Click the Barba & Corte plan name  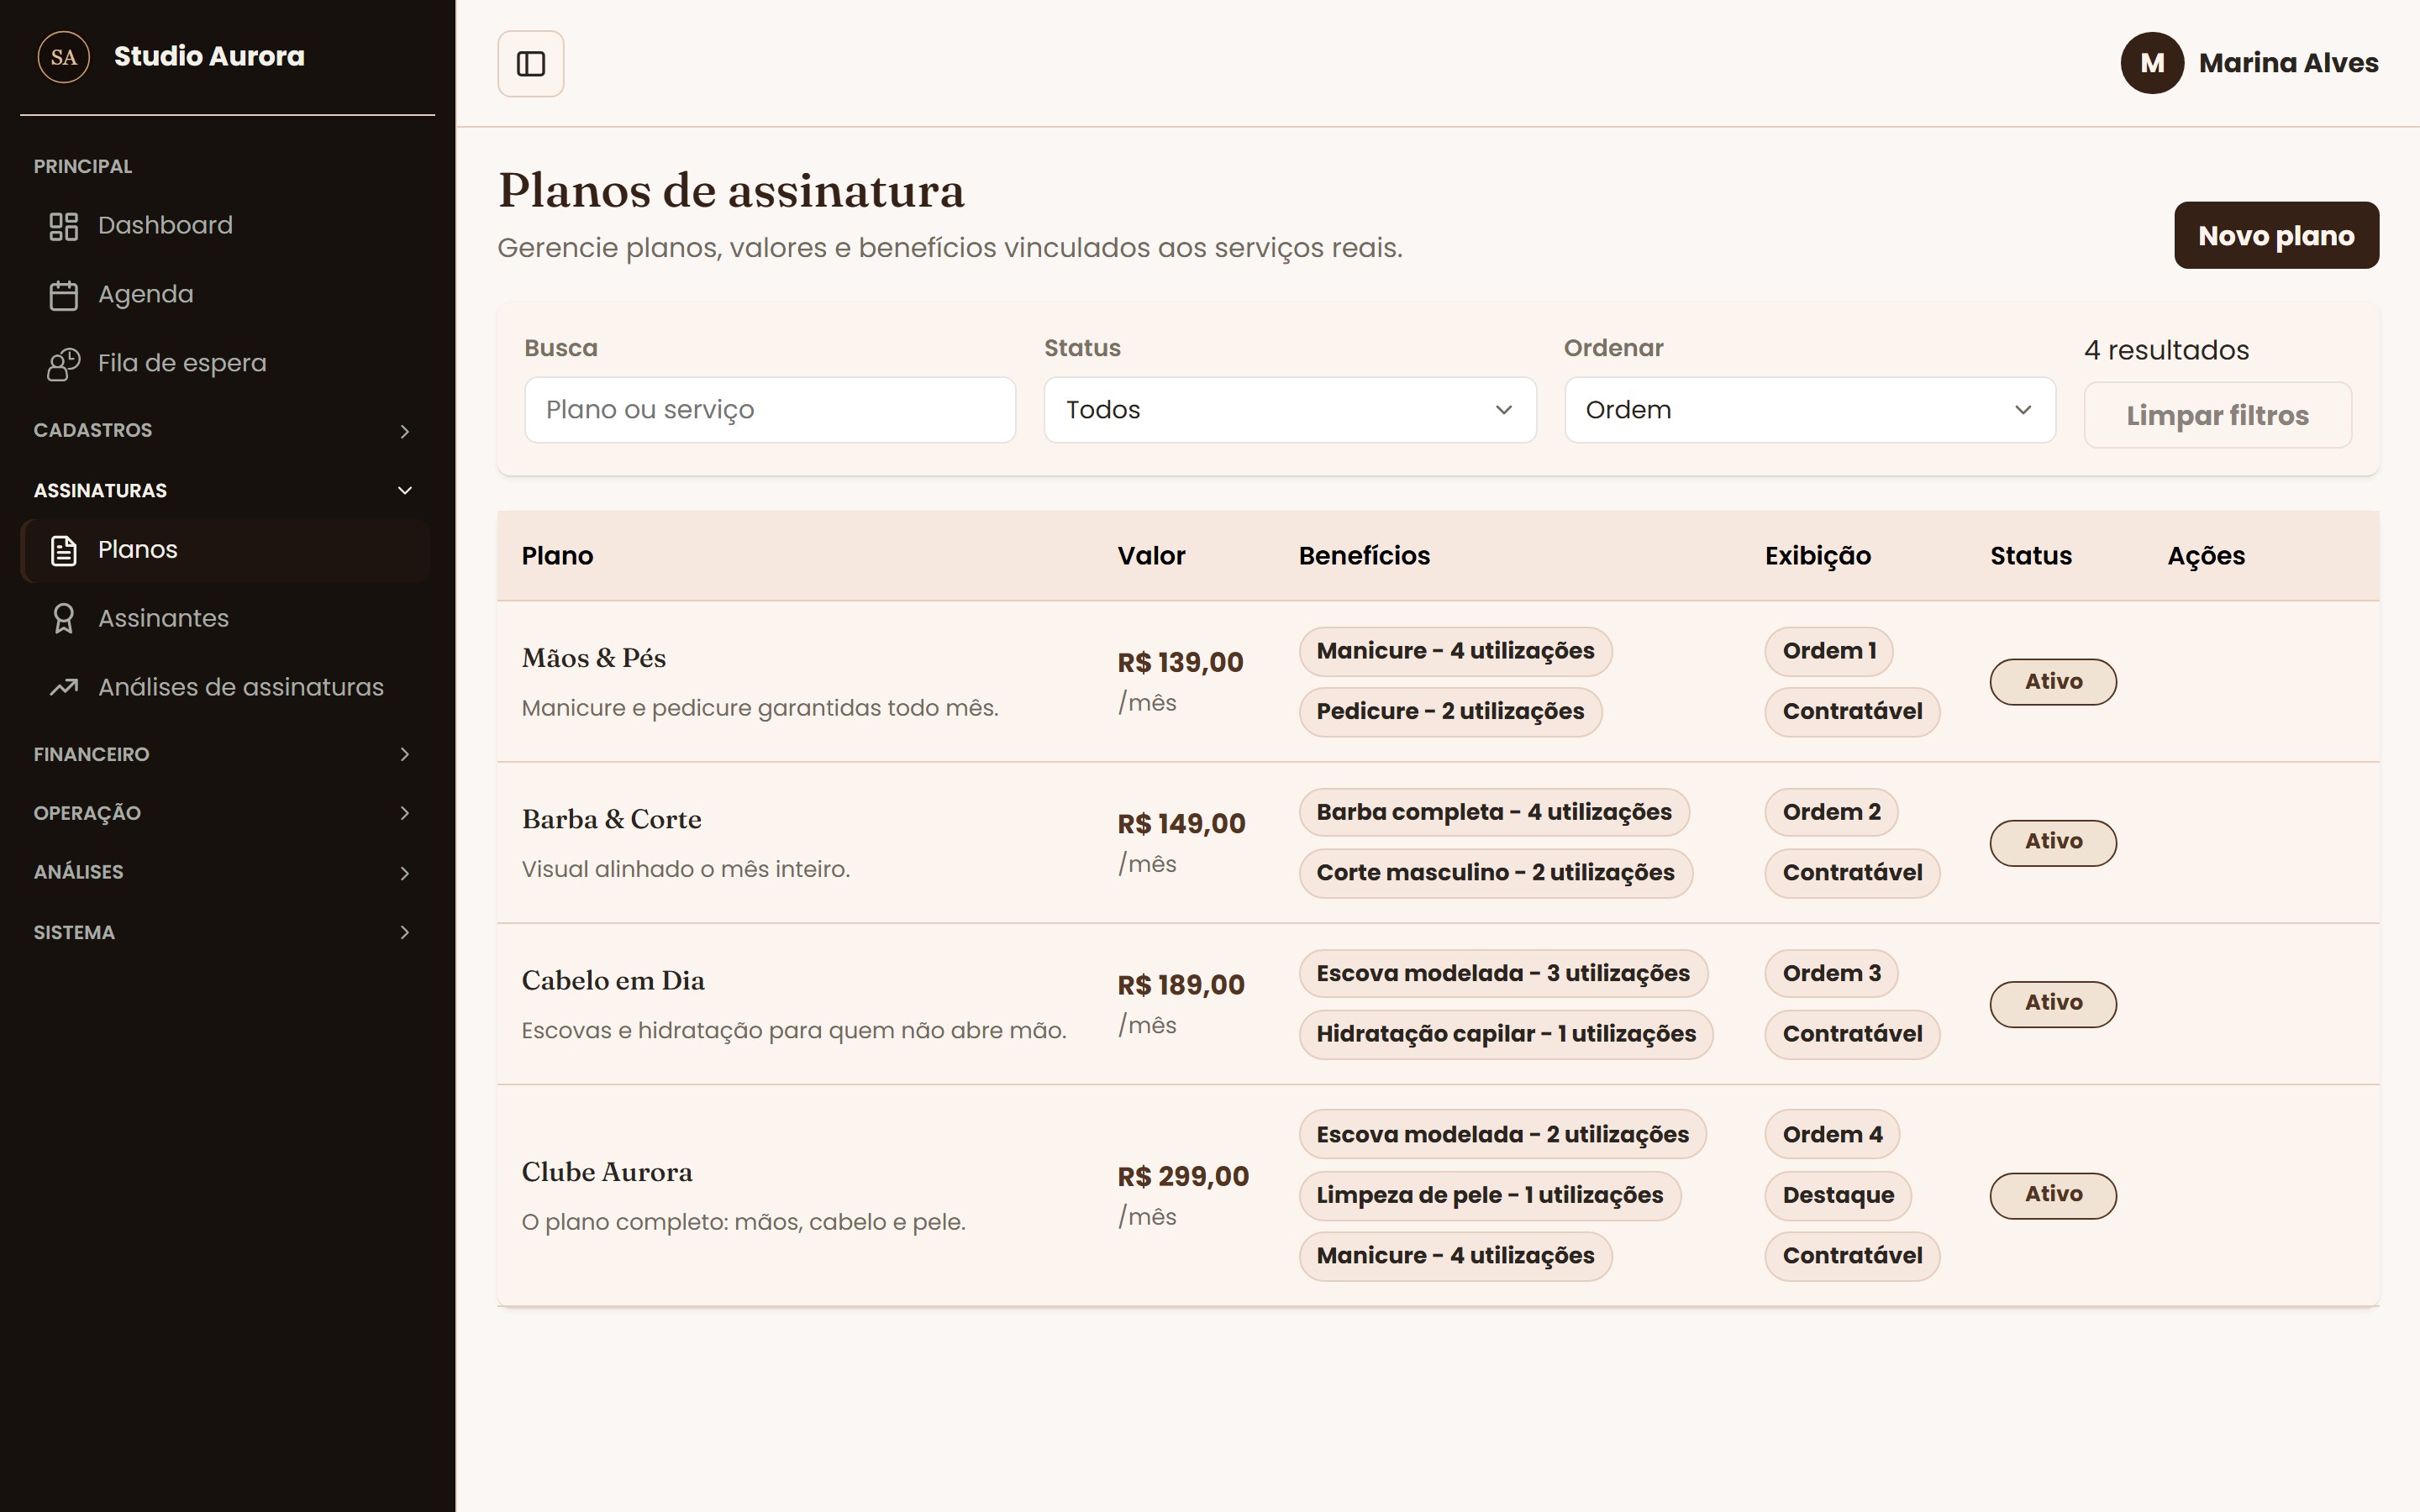[611, 820]
